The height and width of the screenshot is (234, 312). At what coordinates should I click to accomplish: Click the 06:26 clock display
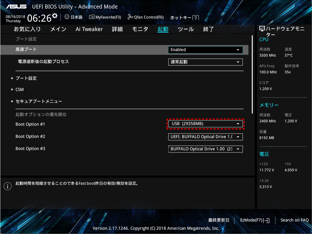[39, 18]
